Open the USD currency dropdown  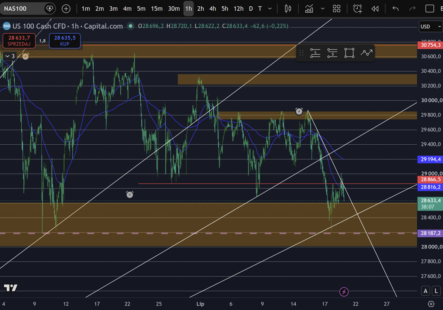(x=430, y=27)
